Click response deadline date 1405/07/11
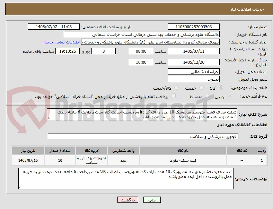 tap(193, 51)
